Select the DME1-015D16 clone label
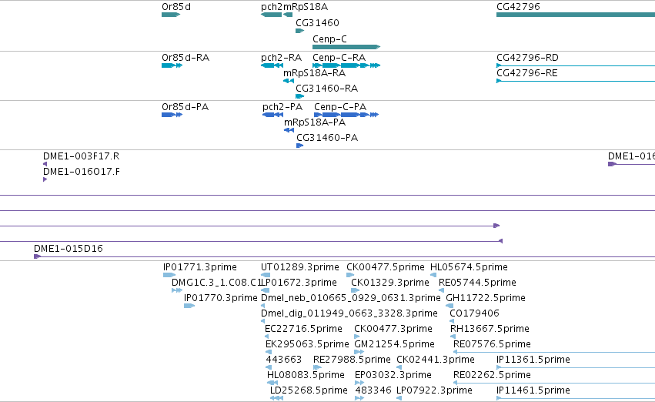This screenshot has width=655, height=402. click(68, 249)
